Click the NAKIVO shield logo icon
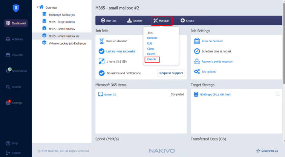Image resolution: width=285 pixels, height=157 pixels. (x=15, y=7)
